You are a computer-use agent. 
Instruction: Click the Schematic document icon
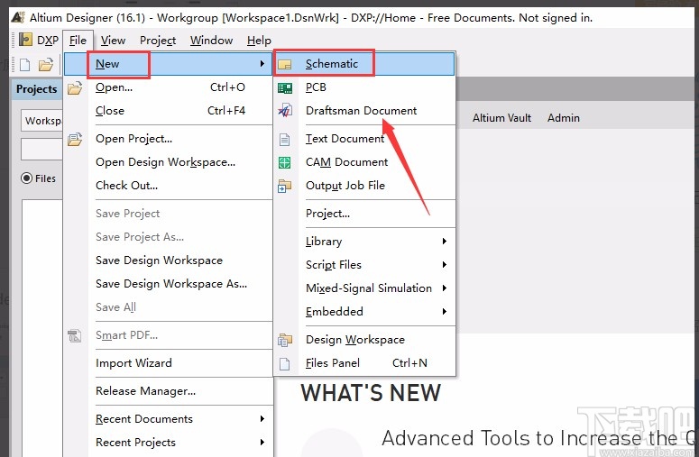[x=284, y=64]
